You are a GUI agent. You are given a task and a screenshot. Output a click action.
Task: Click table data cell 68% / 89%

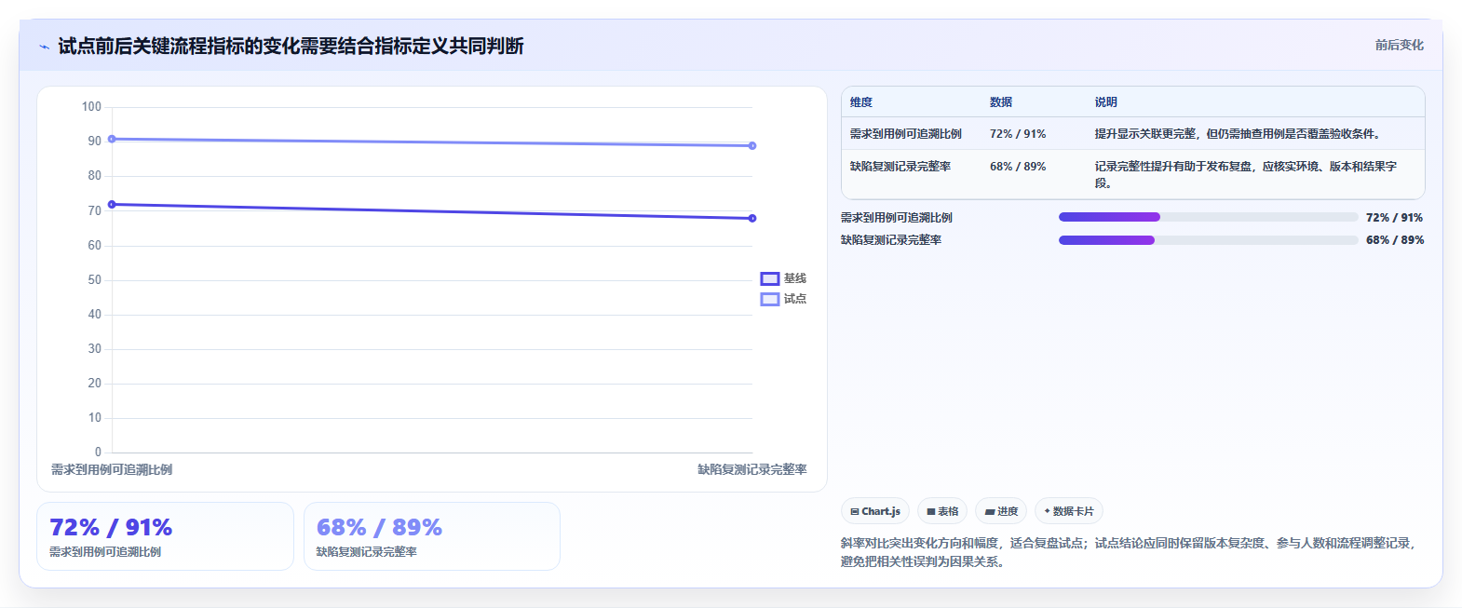click(1018, 167)
